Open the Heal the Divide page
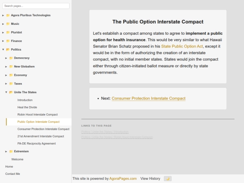Screen dimensions: 244x183 click(27, 107)
